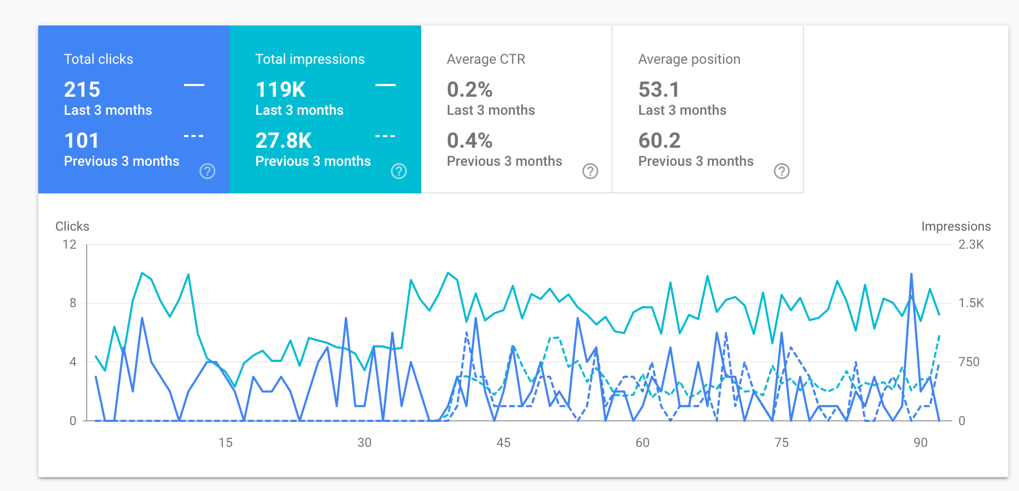The width and height of the screenshot is (1019, 491).
Task: Click the 12 label on Clicks axis
Action: pos(70,244)
